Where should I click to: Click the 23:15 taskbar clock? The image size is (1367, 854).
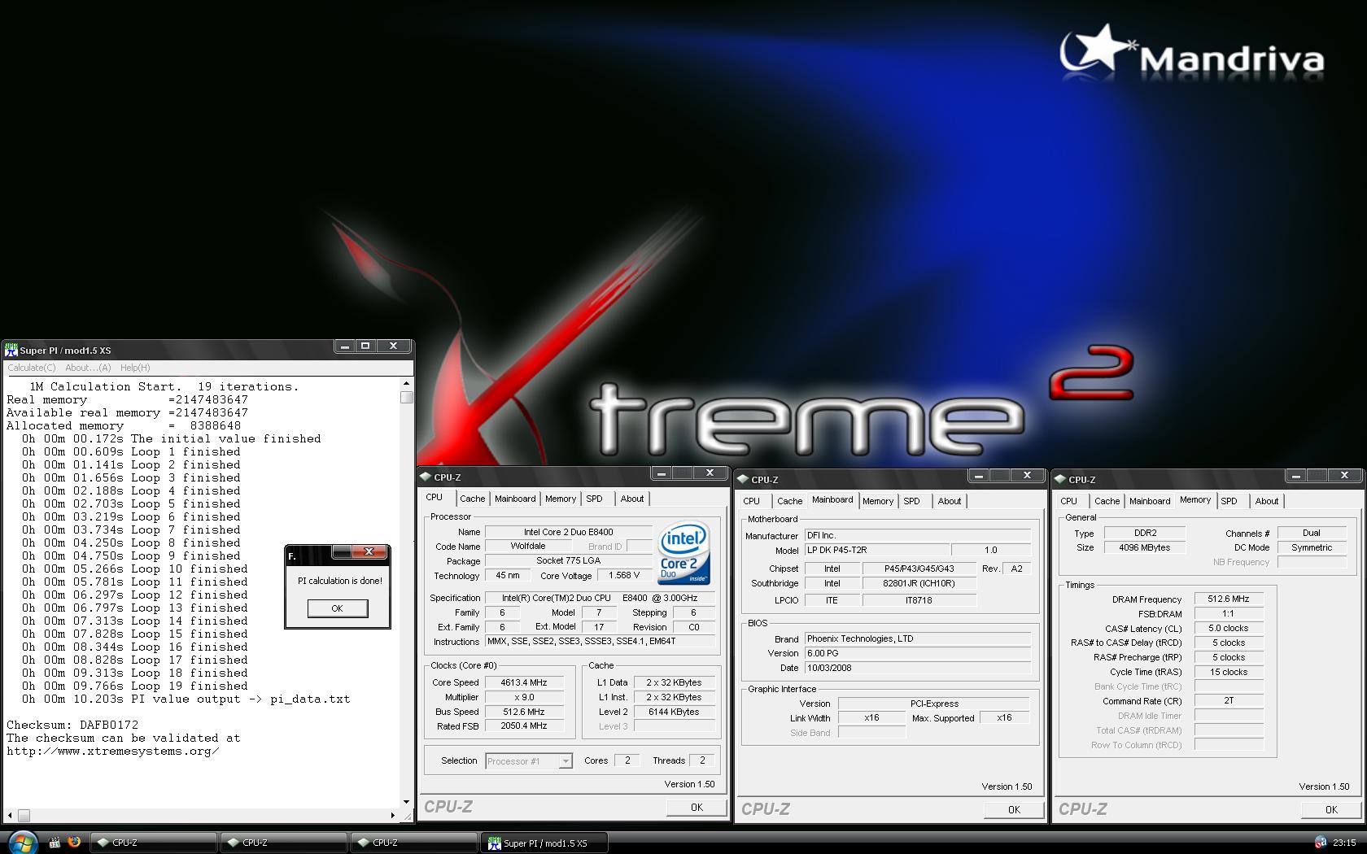[1344, 843]
